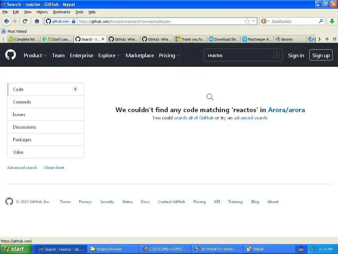338x254 pixels.
Task: Click the slash shortcut key icon in search
Action: point(277,55)
